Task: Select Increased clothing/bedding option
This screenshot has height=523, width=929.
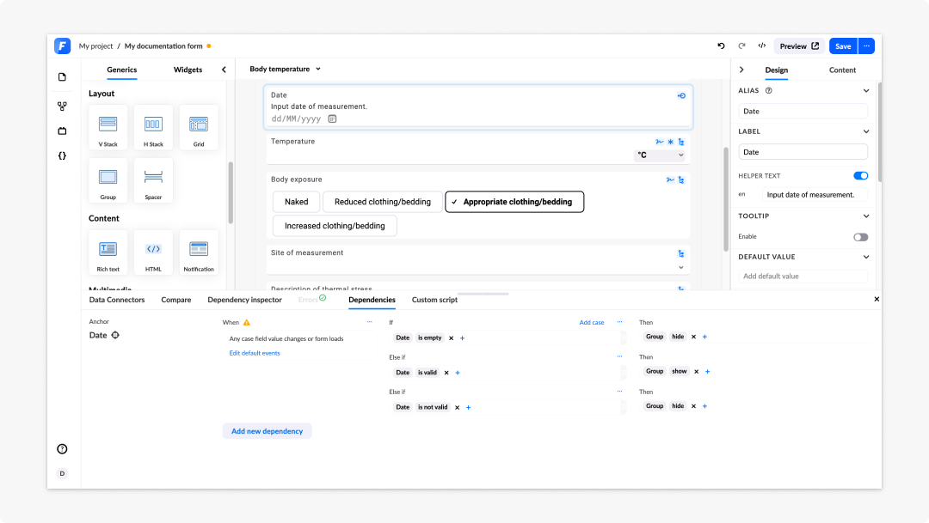Action: click(335, 226)
